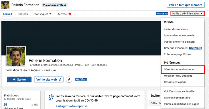209x109 pixels.
Task: Expand the Statistiques dropdown arrow
Action: (50, 14)
